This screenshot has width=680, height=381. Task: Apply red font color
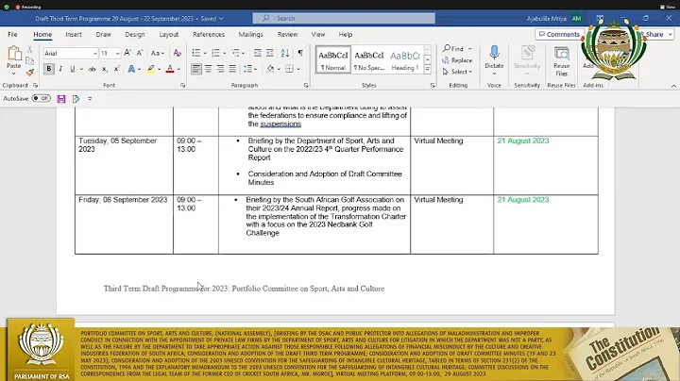[170, 69]
